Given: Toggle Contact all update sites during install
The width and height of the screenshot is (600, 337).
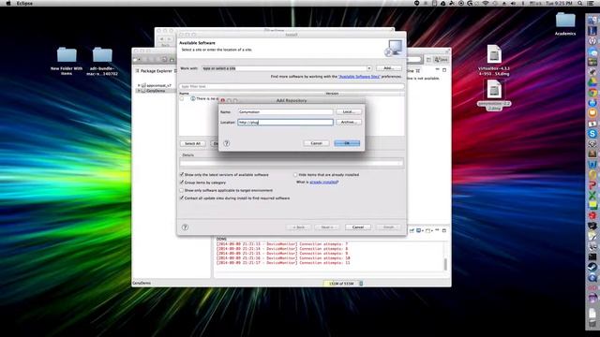Looking at the screenshot, I should click(182, 198).
